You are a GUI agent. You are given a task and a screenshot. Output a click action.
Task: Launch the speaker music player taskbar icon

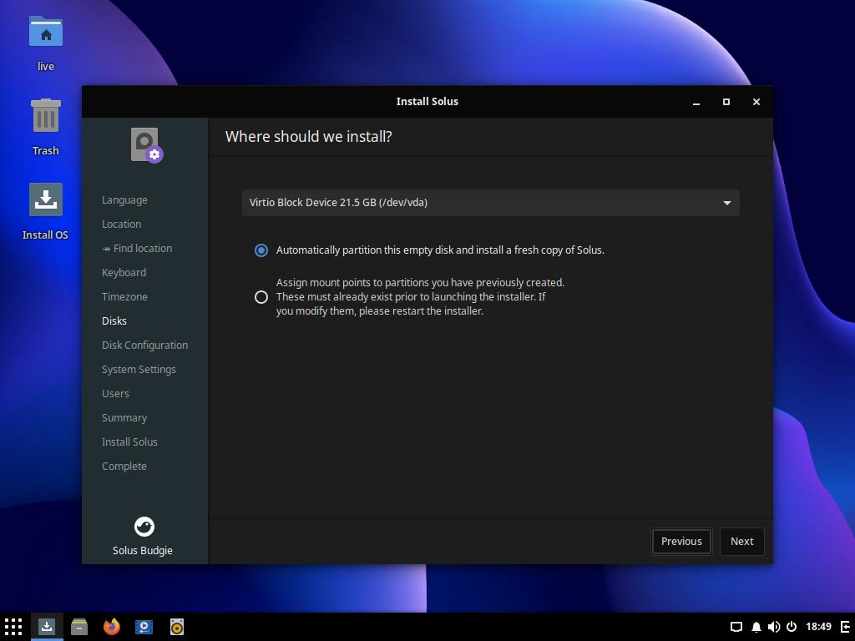pos(177,627)
